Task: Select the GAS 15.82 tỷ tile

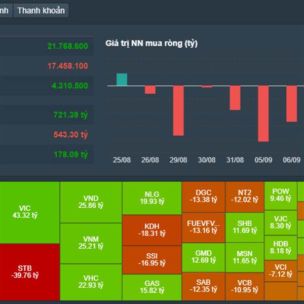Action: point(152,287)
